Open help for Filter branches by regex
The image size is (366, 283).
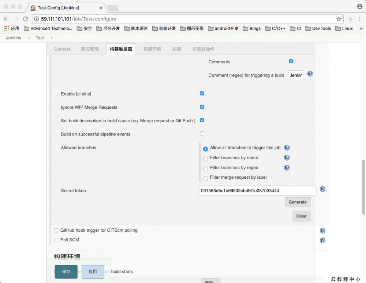coord(287,167)
